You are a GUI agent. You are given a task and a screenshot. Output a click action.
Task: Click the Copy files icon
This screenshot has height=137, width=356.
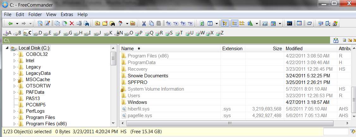tap(58, 23)
